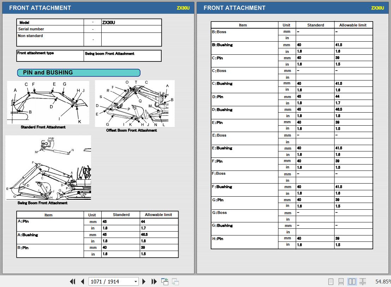Click the Standerd Front Attachment caption

(43, 127)
